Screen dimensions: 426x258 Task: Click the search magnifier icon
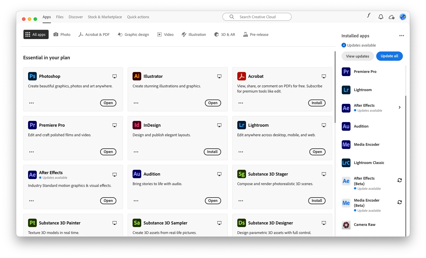click(232, 17)
